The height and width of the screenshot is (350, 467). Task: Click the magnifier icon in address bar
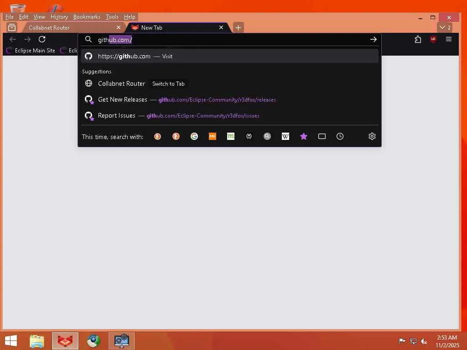tap(88, 39)
